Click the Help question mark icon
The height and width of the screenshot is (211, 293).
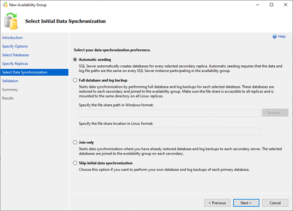click(x=274, y=37)
